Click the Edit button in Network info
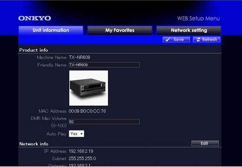The image size is (242, 167). [205, 143]
